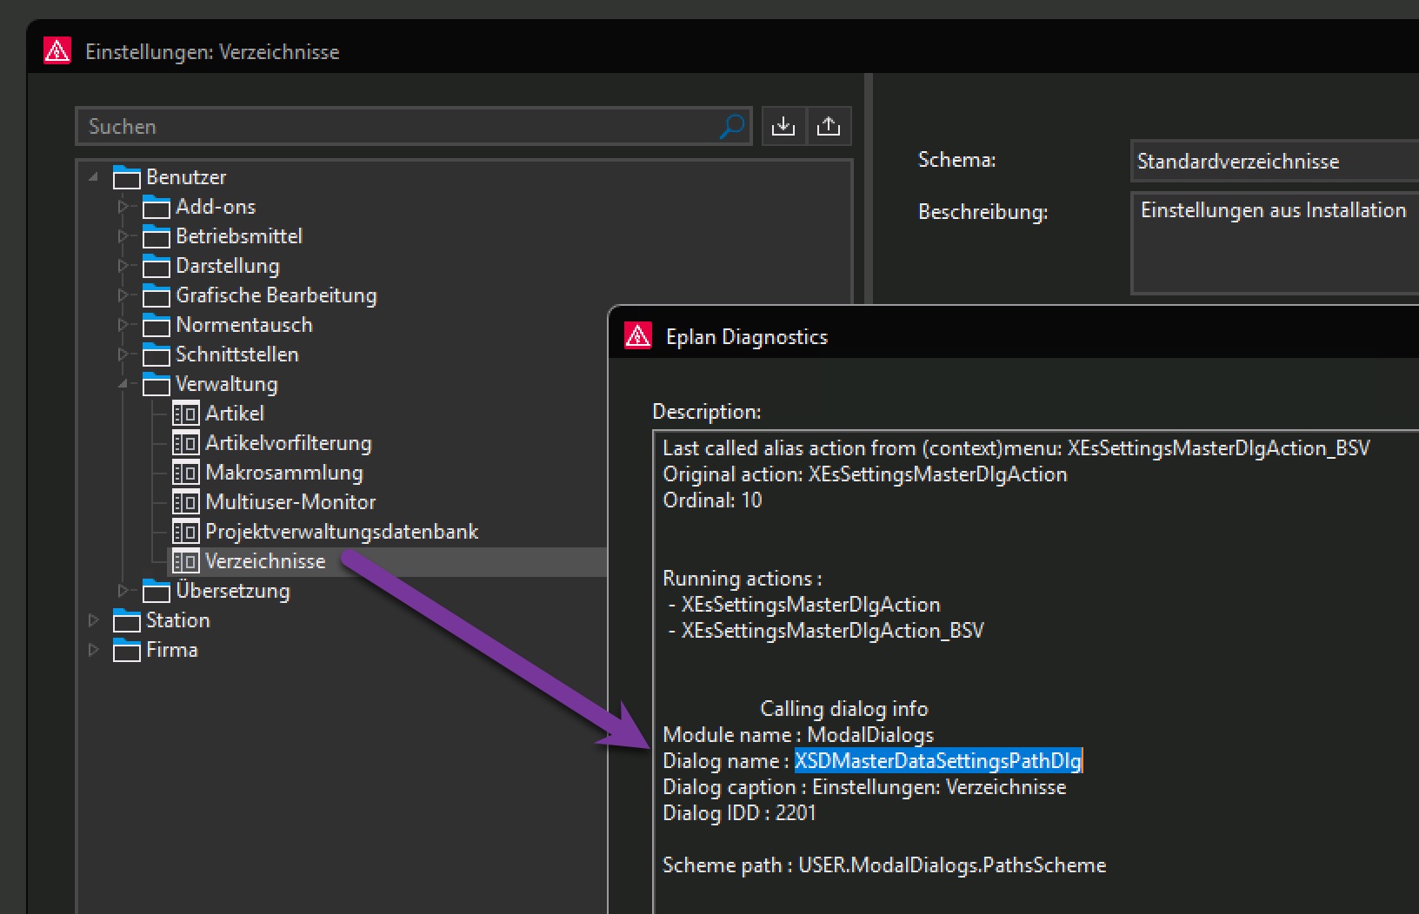1419x914 pixels.
Task: Expand the Add-ons tree node
Action: (123, 207)
